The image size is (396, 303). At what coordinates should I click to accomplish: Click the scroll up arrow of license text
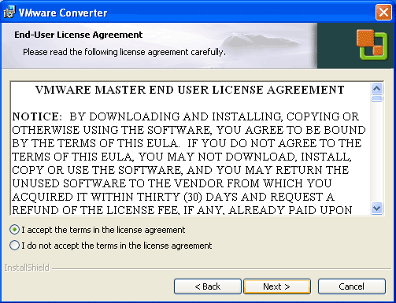[x=377, y=89]
